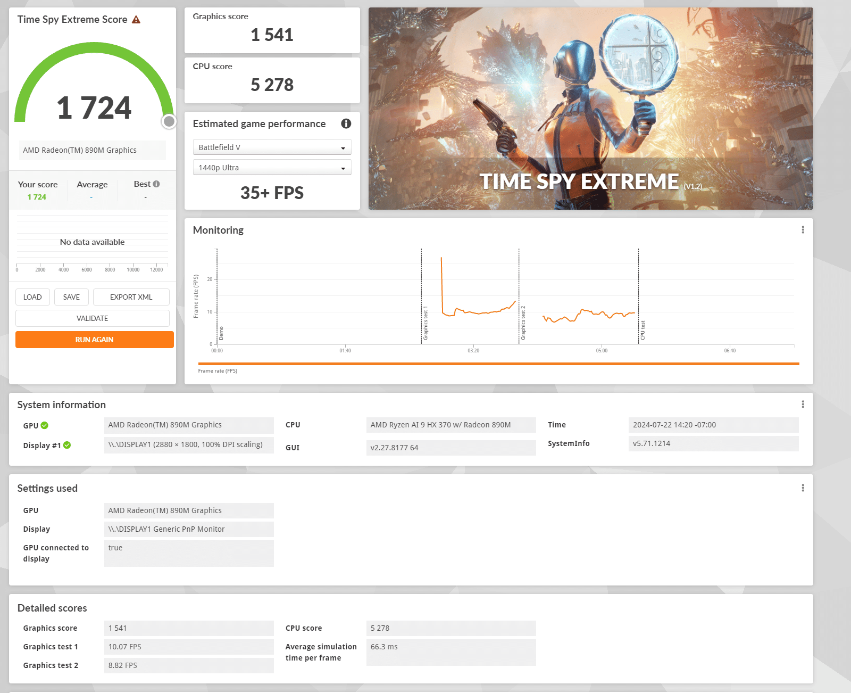Click the LOAD button
Image resolution: width=851 pixels, height=693 pixels.
click(x=32, y=297)
